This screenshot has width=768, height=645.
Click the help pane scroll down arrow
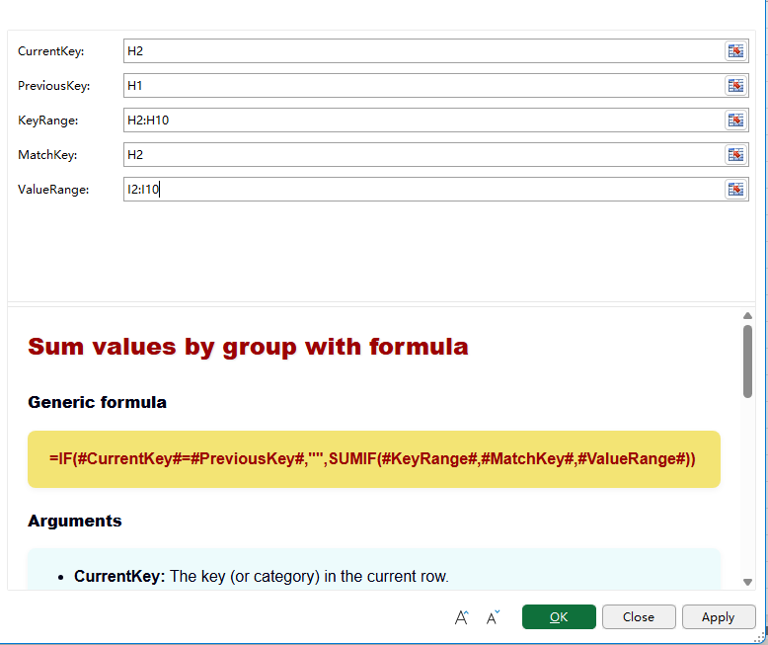click(x=747, y=582)
